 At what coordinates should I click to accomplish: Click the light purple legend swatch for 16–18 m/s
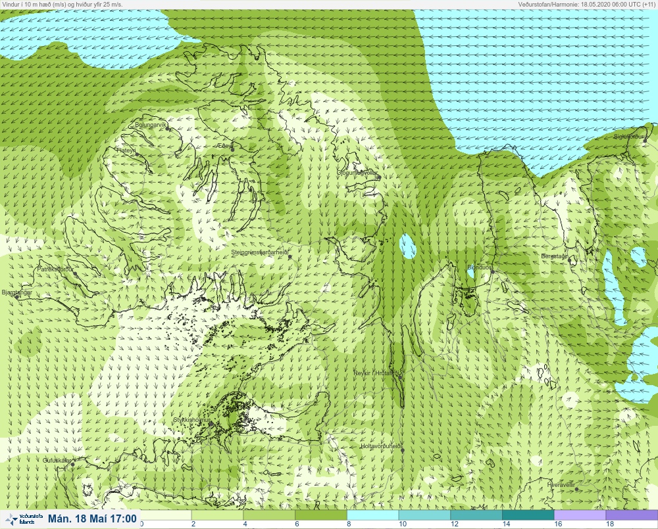[x=580, y=515]
